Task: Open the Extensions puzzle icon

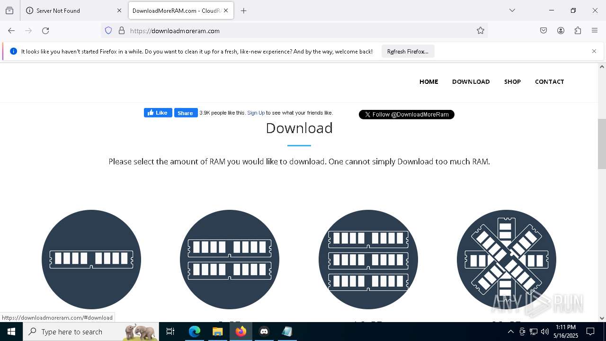Action: 578,31
